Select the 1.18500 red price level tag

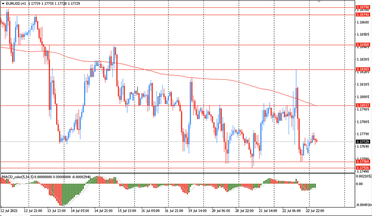point(363,45)
